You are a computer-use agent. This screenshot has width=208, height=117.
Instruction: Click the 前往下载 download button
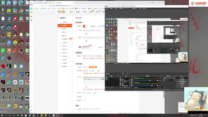pos(100,47)
